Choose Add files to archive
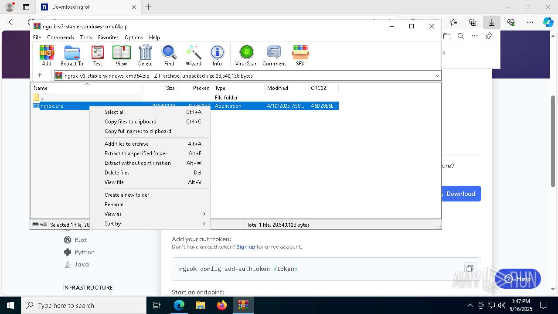 150,143
